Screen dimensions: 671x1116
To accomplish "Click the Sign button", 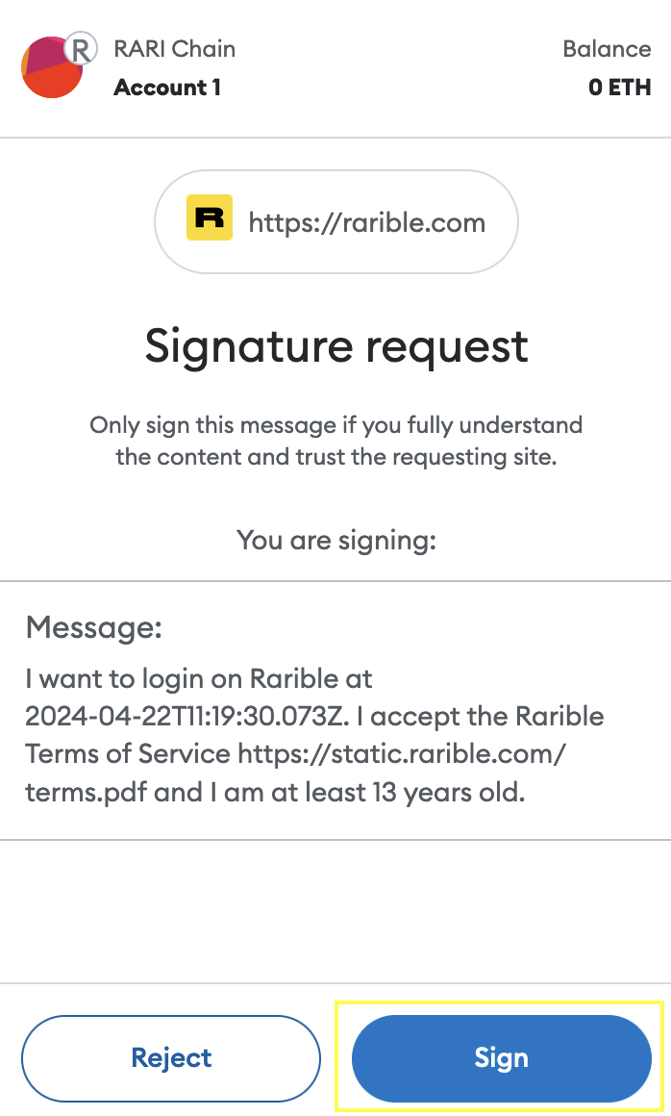I will pos(500,1057).
